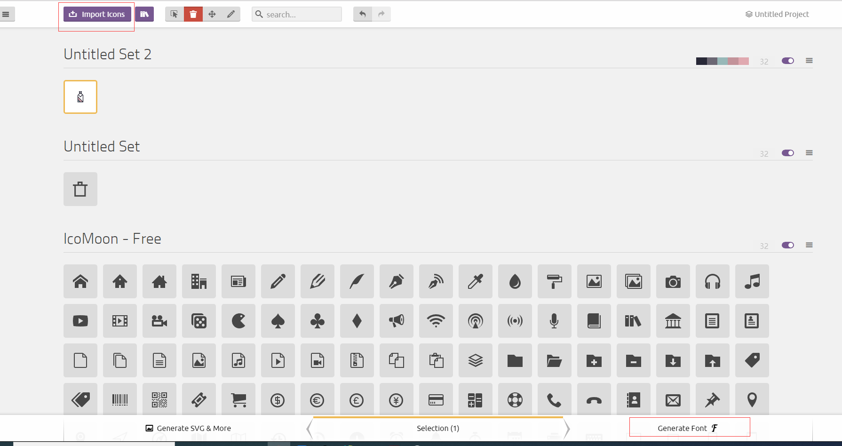Viewport: 842px width, 446px height.
Task: Click the search input field
Action: tap(297, 14)
